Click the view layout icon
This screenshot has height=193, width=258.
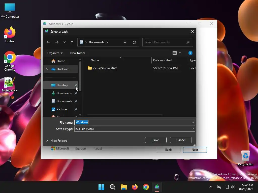tap(175, 53)
